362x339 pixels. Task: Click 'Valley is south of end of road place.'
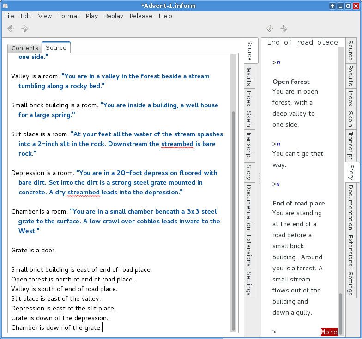click(x=64, y=289)
